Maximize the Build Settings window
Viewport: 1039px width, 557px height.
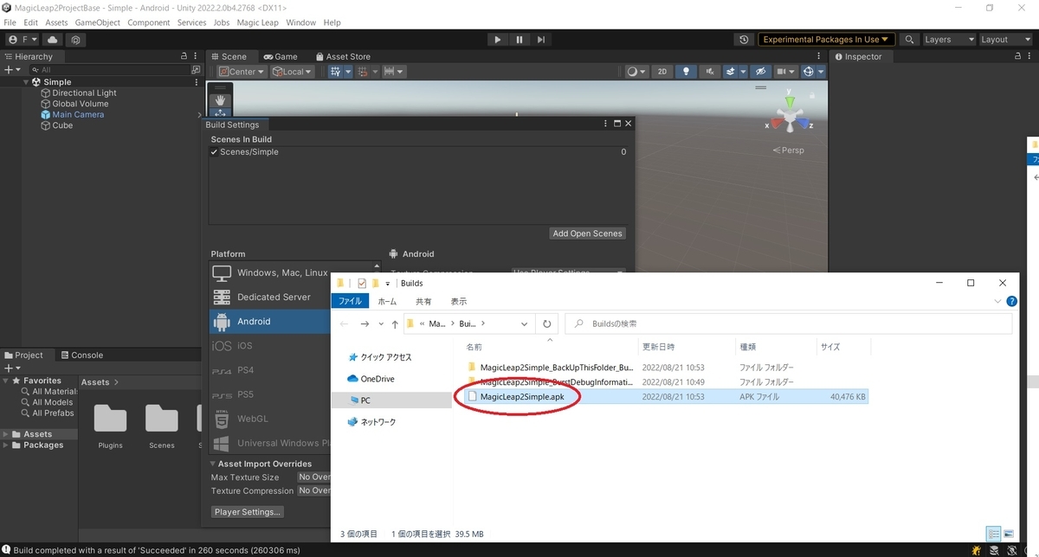[616, 125]
